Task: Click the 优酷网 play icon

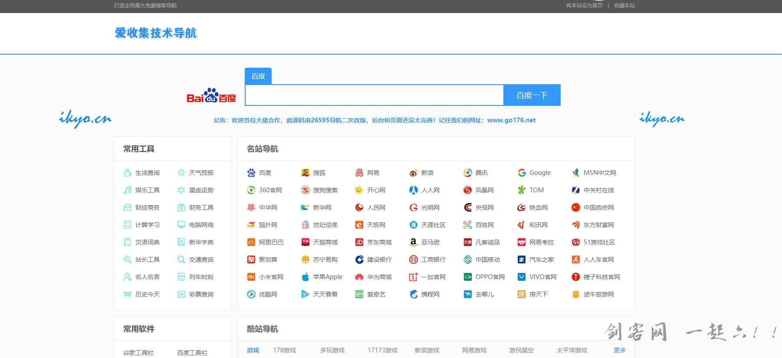Action: [x=251, y=294]
